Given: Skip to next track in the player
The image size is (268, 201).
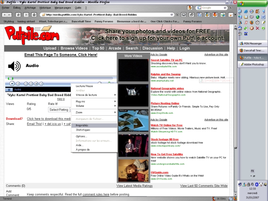Looking at the screenshot, I should [42, 84].
